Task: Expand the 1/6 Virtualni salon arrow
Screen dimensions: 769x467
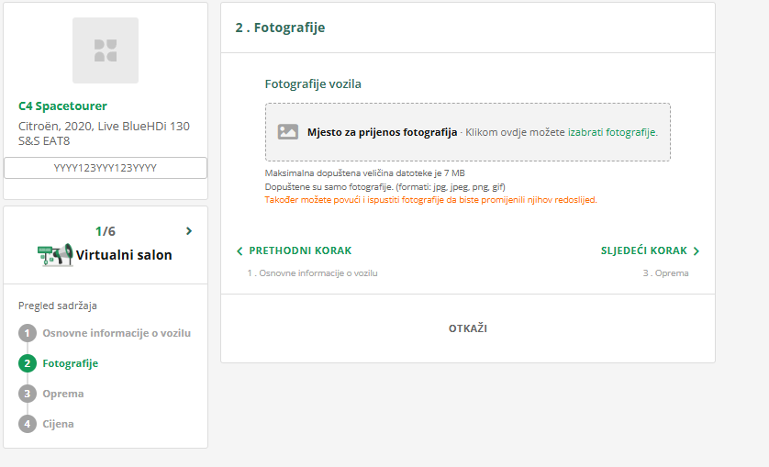Action: (x=189, y=231)
